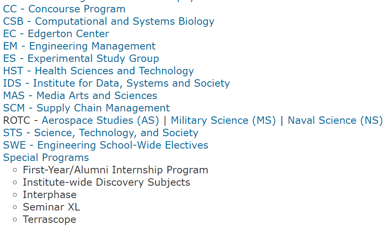This screenshot has width=392, height=234.
Task: Select the Terrascope list item
Action: 49,220
